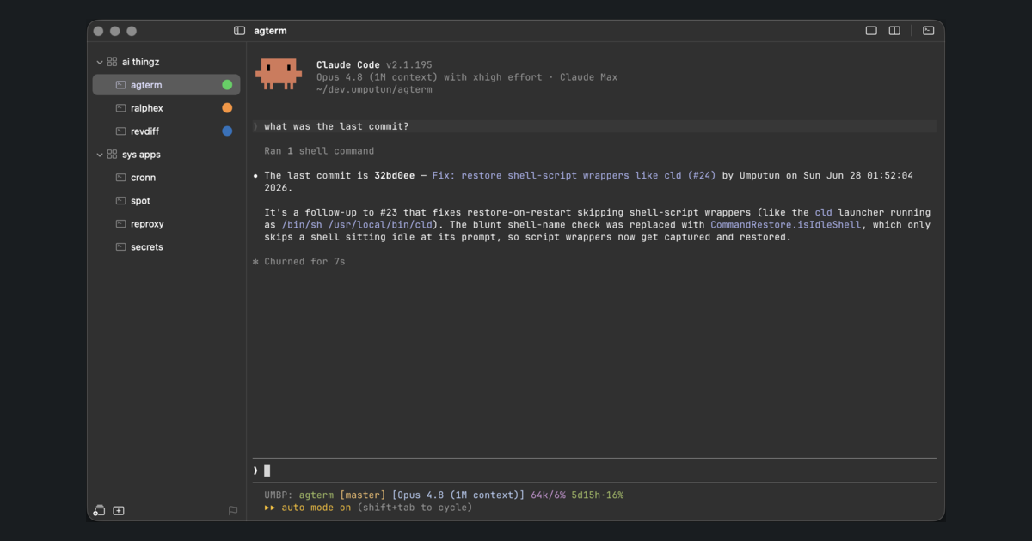Click the ralphex session terminal icon
This screenshot has height=541, width=1032.
point(121,108)
